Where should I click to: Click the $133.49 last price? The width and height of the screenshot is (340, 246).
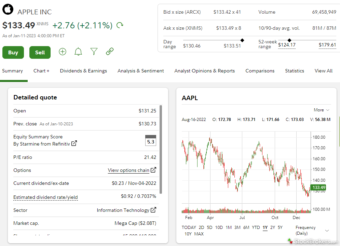(19, 25)
